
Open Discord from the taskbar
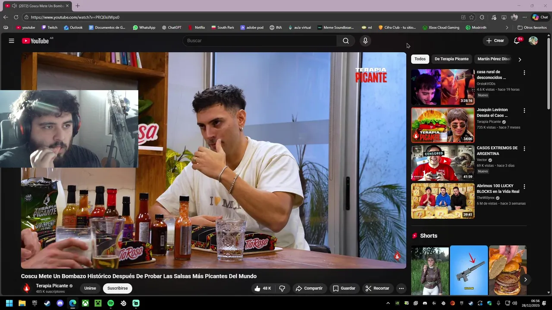point(60,303)
